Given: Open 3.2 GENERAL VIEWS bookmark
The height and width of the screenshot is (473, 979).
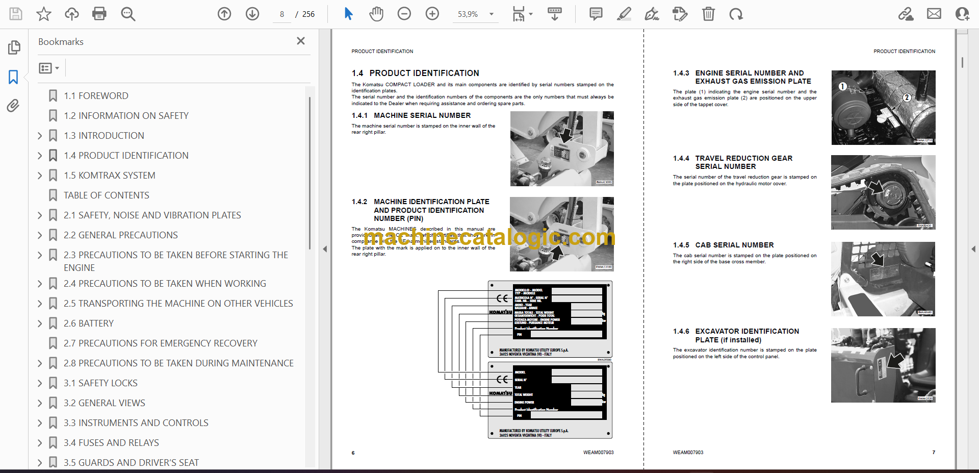Looking at the screenshot, I should [x=105, y=403].
